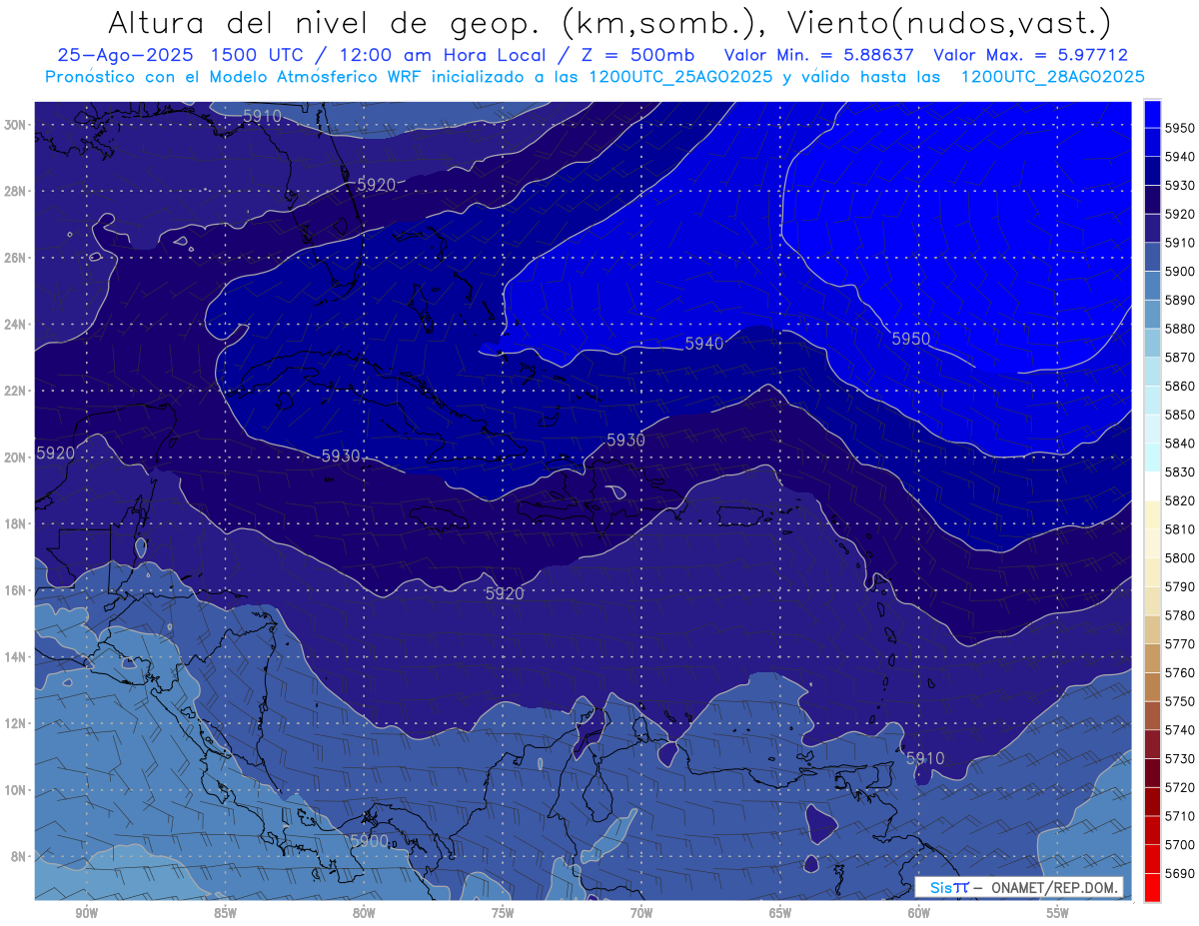Click the red swatch below 5690 on colorbar
Image resolution: width=1199 pixels, height=926 pixels.
click(x=1152, y=886)
